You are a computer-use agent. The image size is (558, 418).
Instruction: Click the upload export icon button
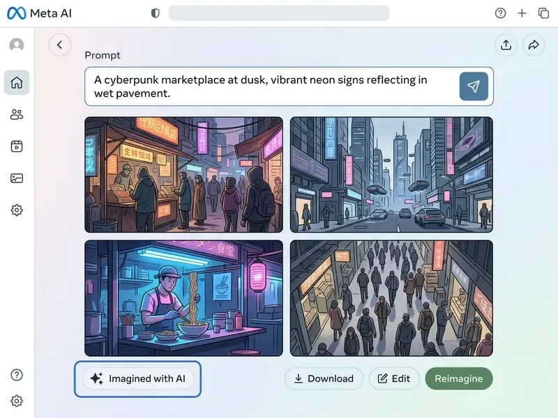point(506,45)
